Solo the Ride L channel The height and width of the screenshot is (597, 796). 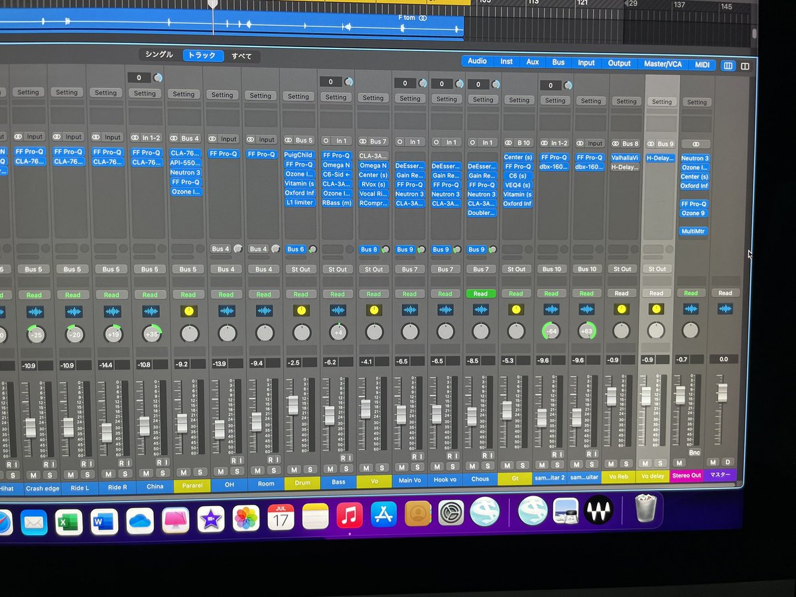pyautogui.click(x=88, y=475)
